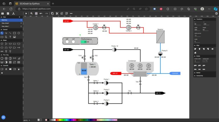Select the line drawing tool
This screenshot has width=219, height=122.
click(10, 33)
